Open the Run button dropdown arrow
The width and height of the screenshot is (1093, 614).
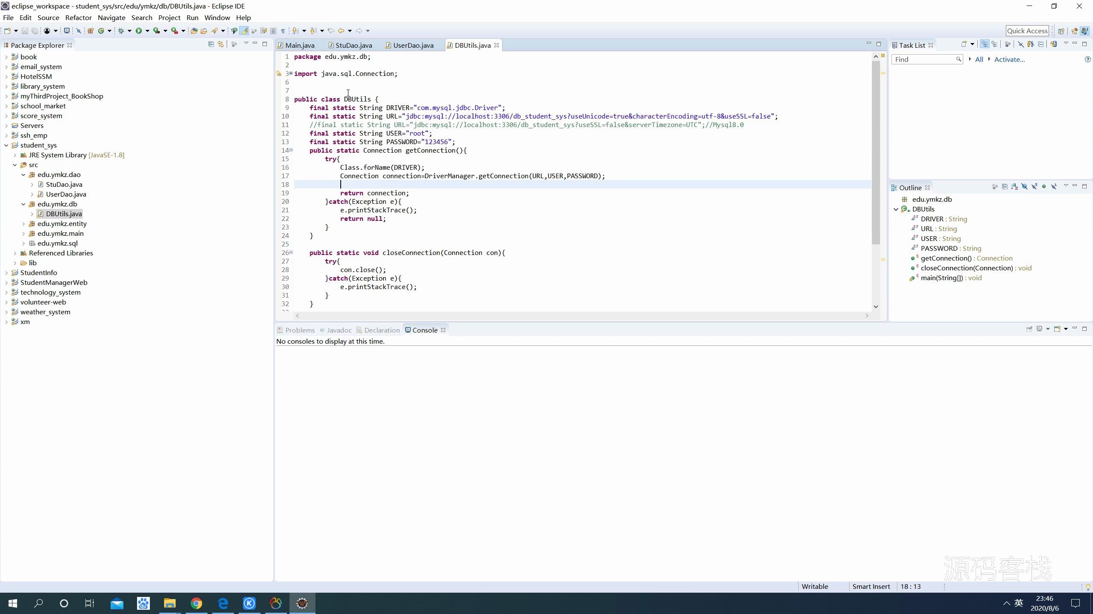tap(147, 31)
